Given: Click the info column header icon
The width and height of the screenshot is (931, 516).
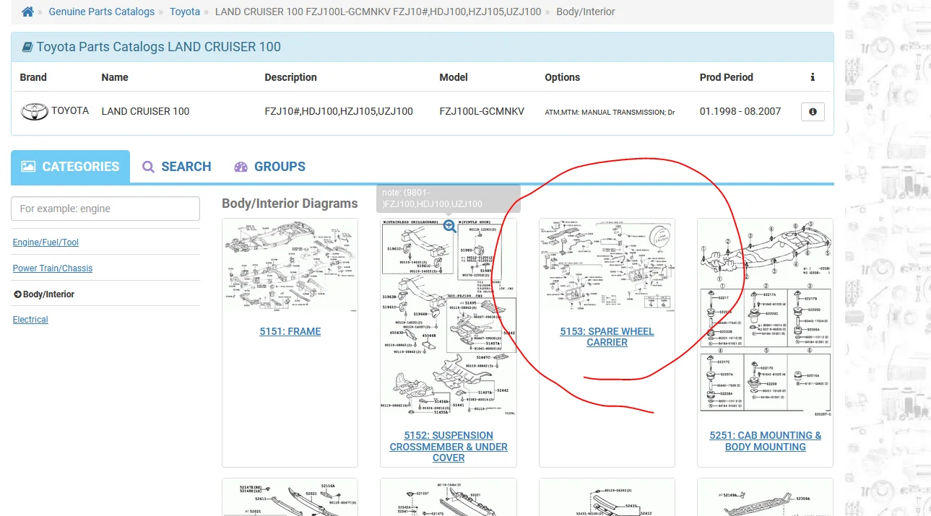Looking at the screenshot, I should click(813, 77).
